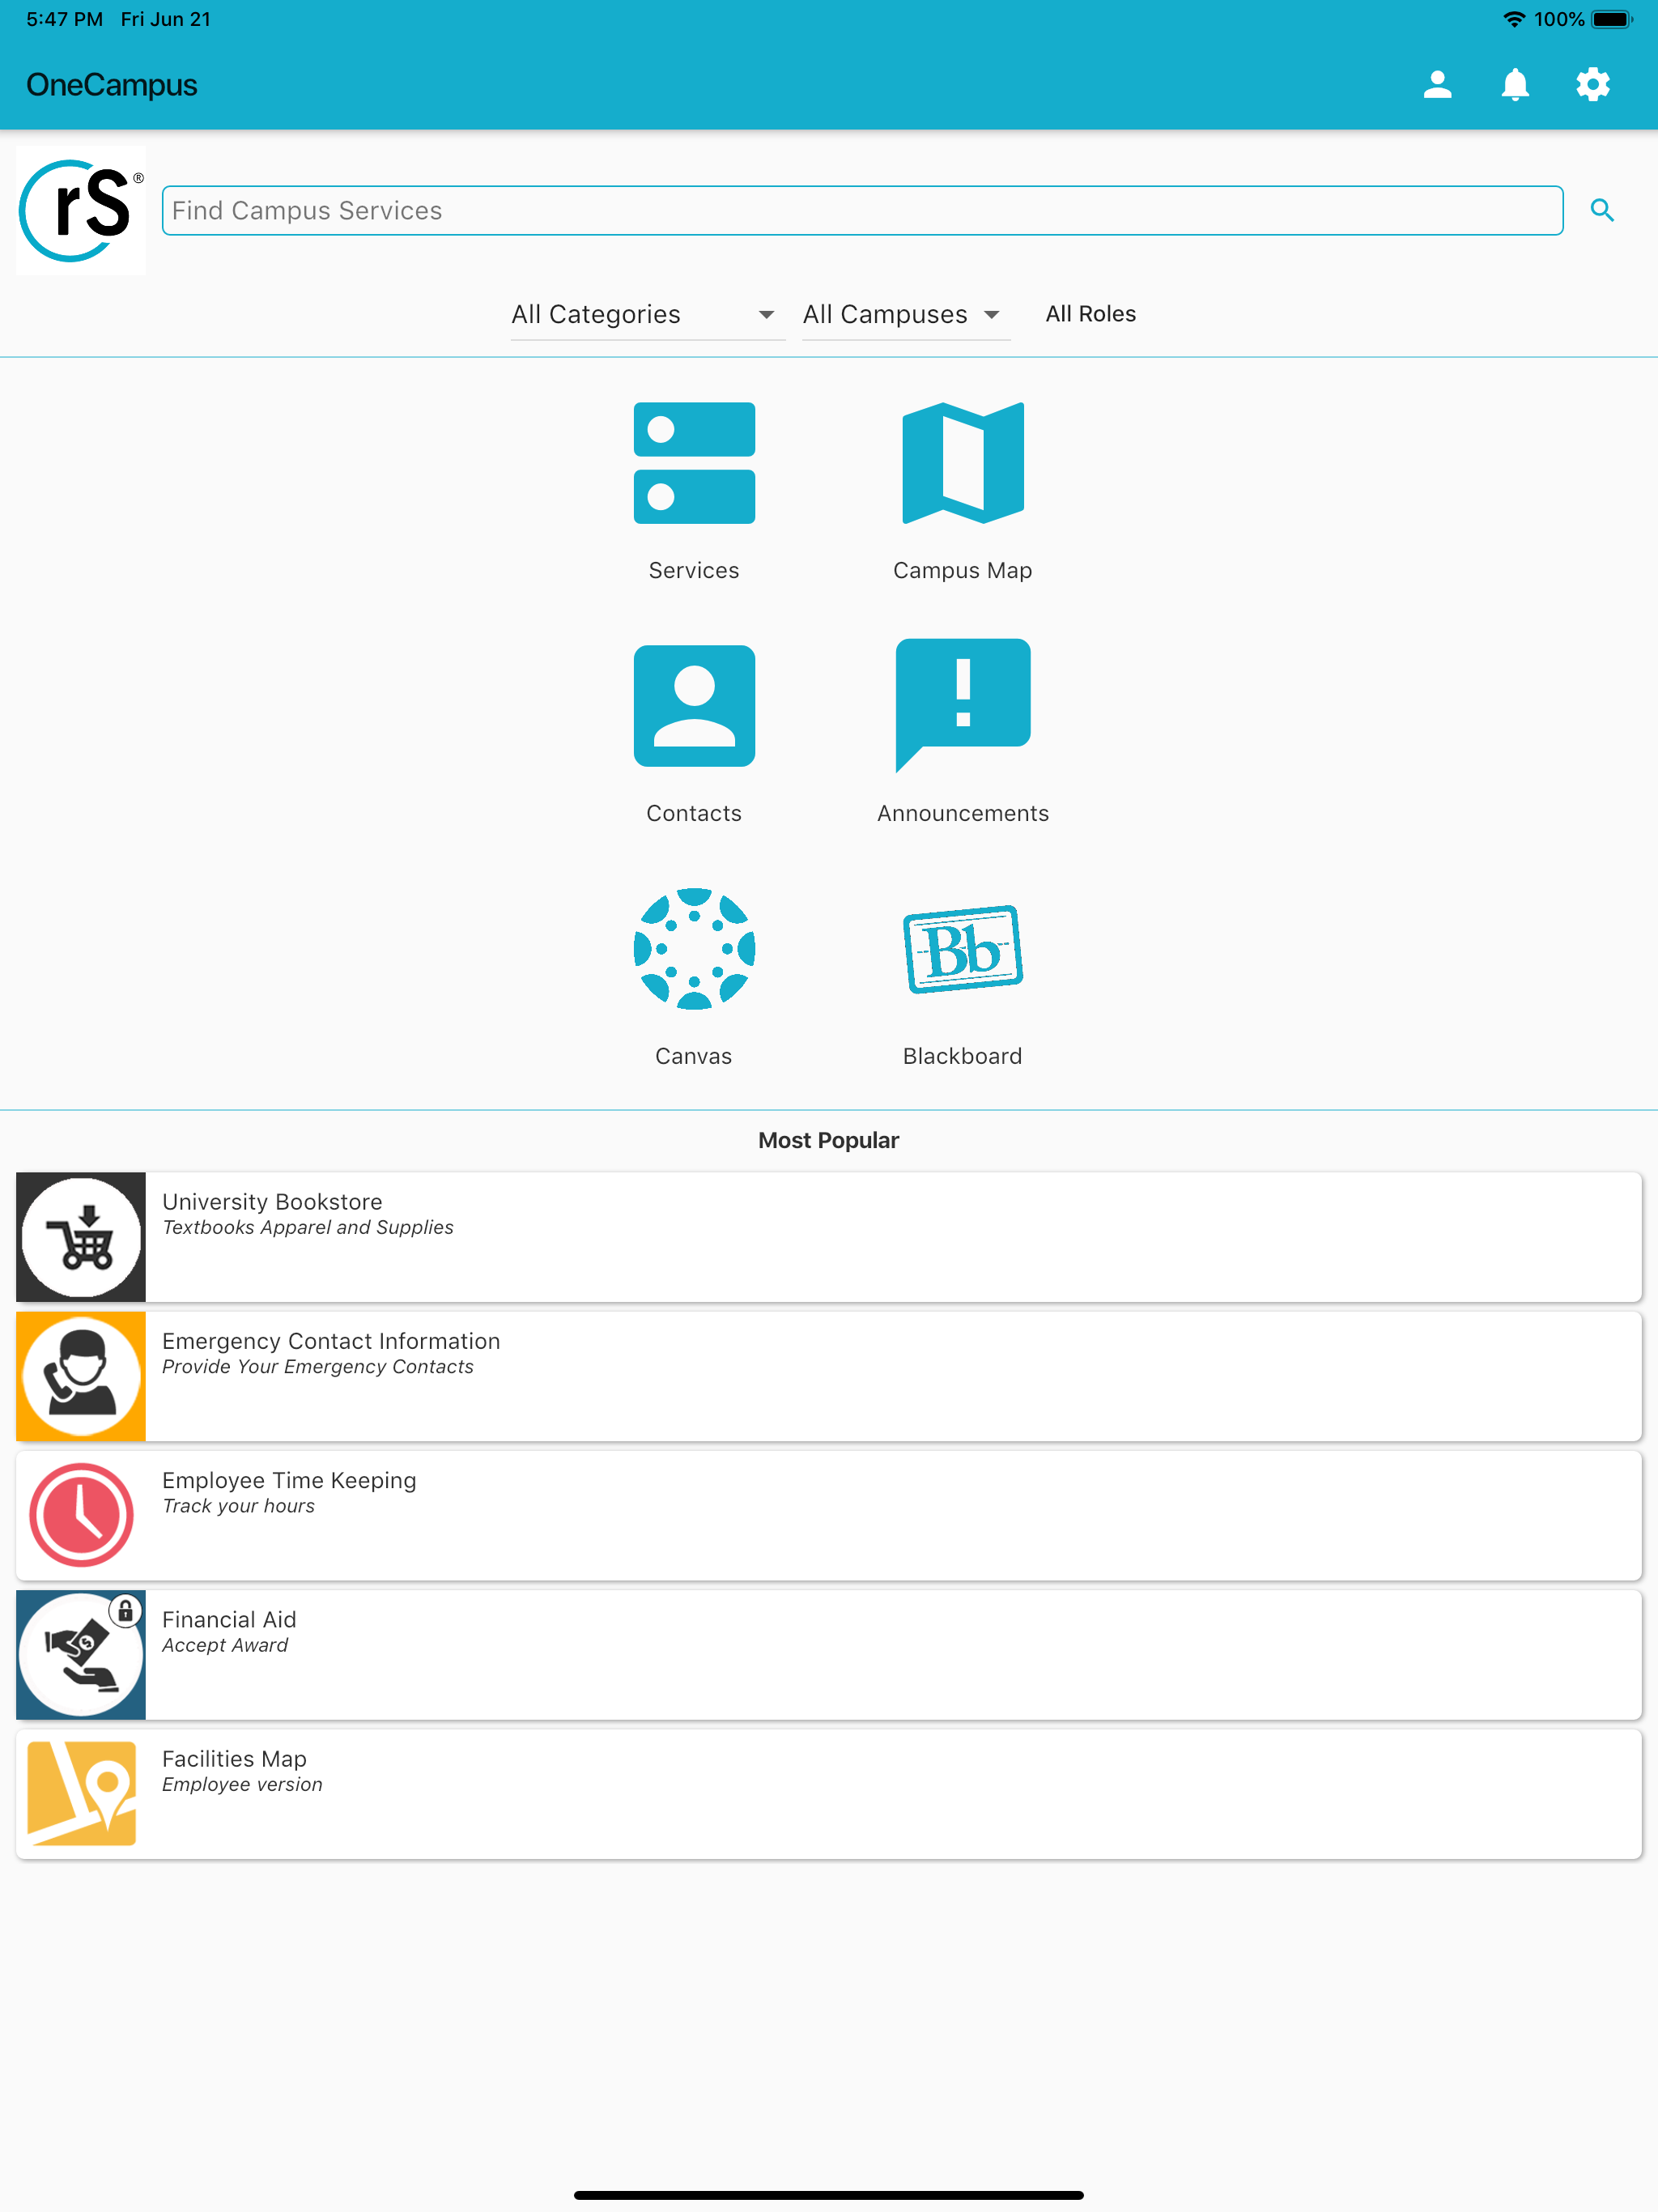
Task: Open the settings gear icon
Action: pyautogui.click(x=1593, y=85)
